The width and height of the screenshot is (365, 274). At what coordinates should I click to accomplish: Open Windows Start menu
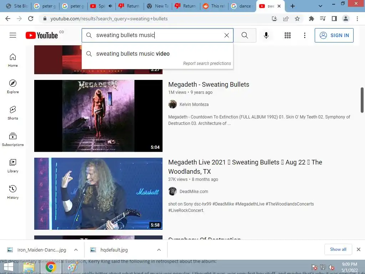9,267
